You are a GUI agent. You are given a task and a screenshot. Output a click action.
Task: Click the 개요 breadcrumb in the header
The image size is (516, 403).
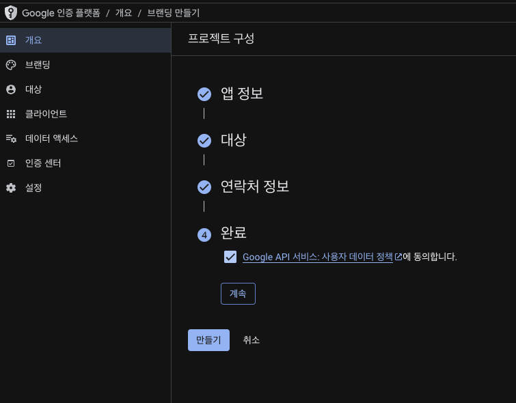123,13
